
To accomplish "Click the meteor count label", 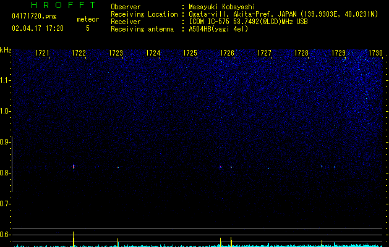I will (x=88, y=19).
